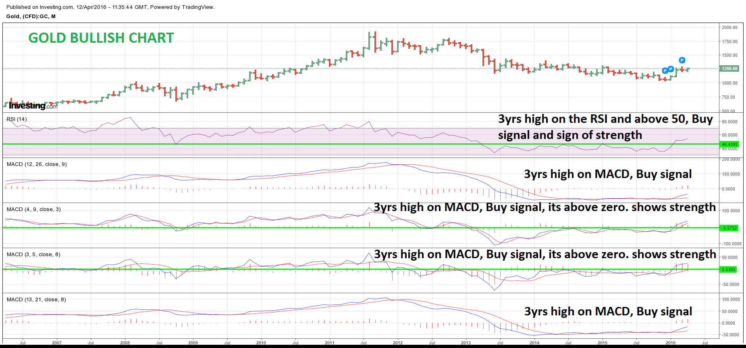
Task: Click the 200.0000 MACD axis label
Action: pyautogui.click(x=731, y=159)
